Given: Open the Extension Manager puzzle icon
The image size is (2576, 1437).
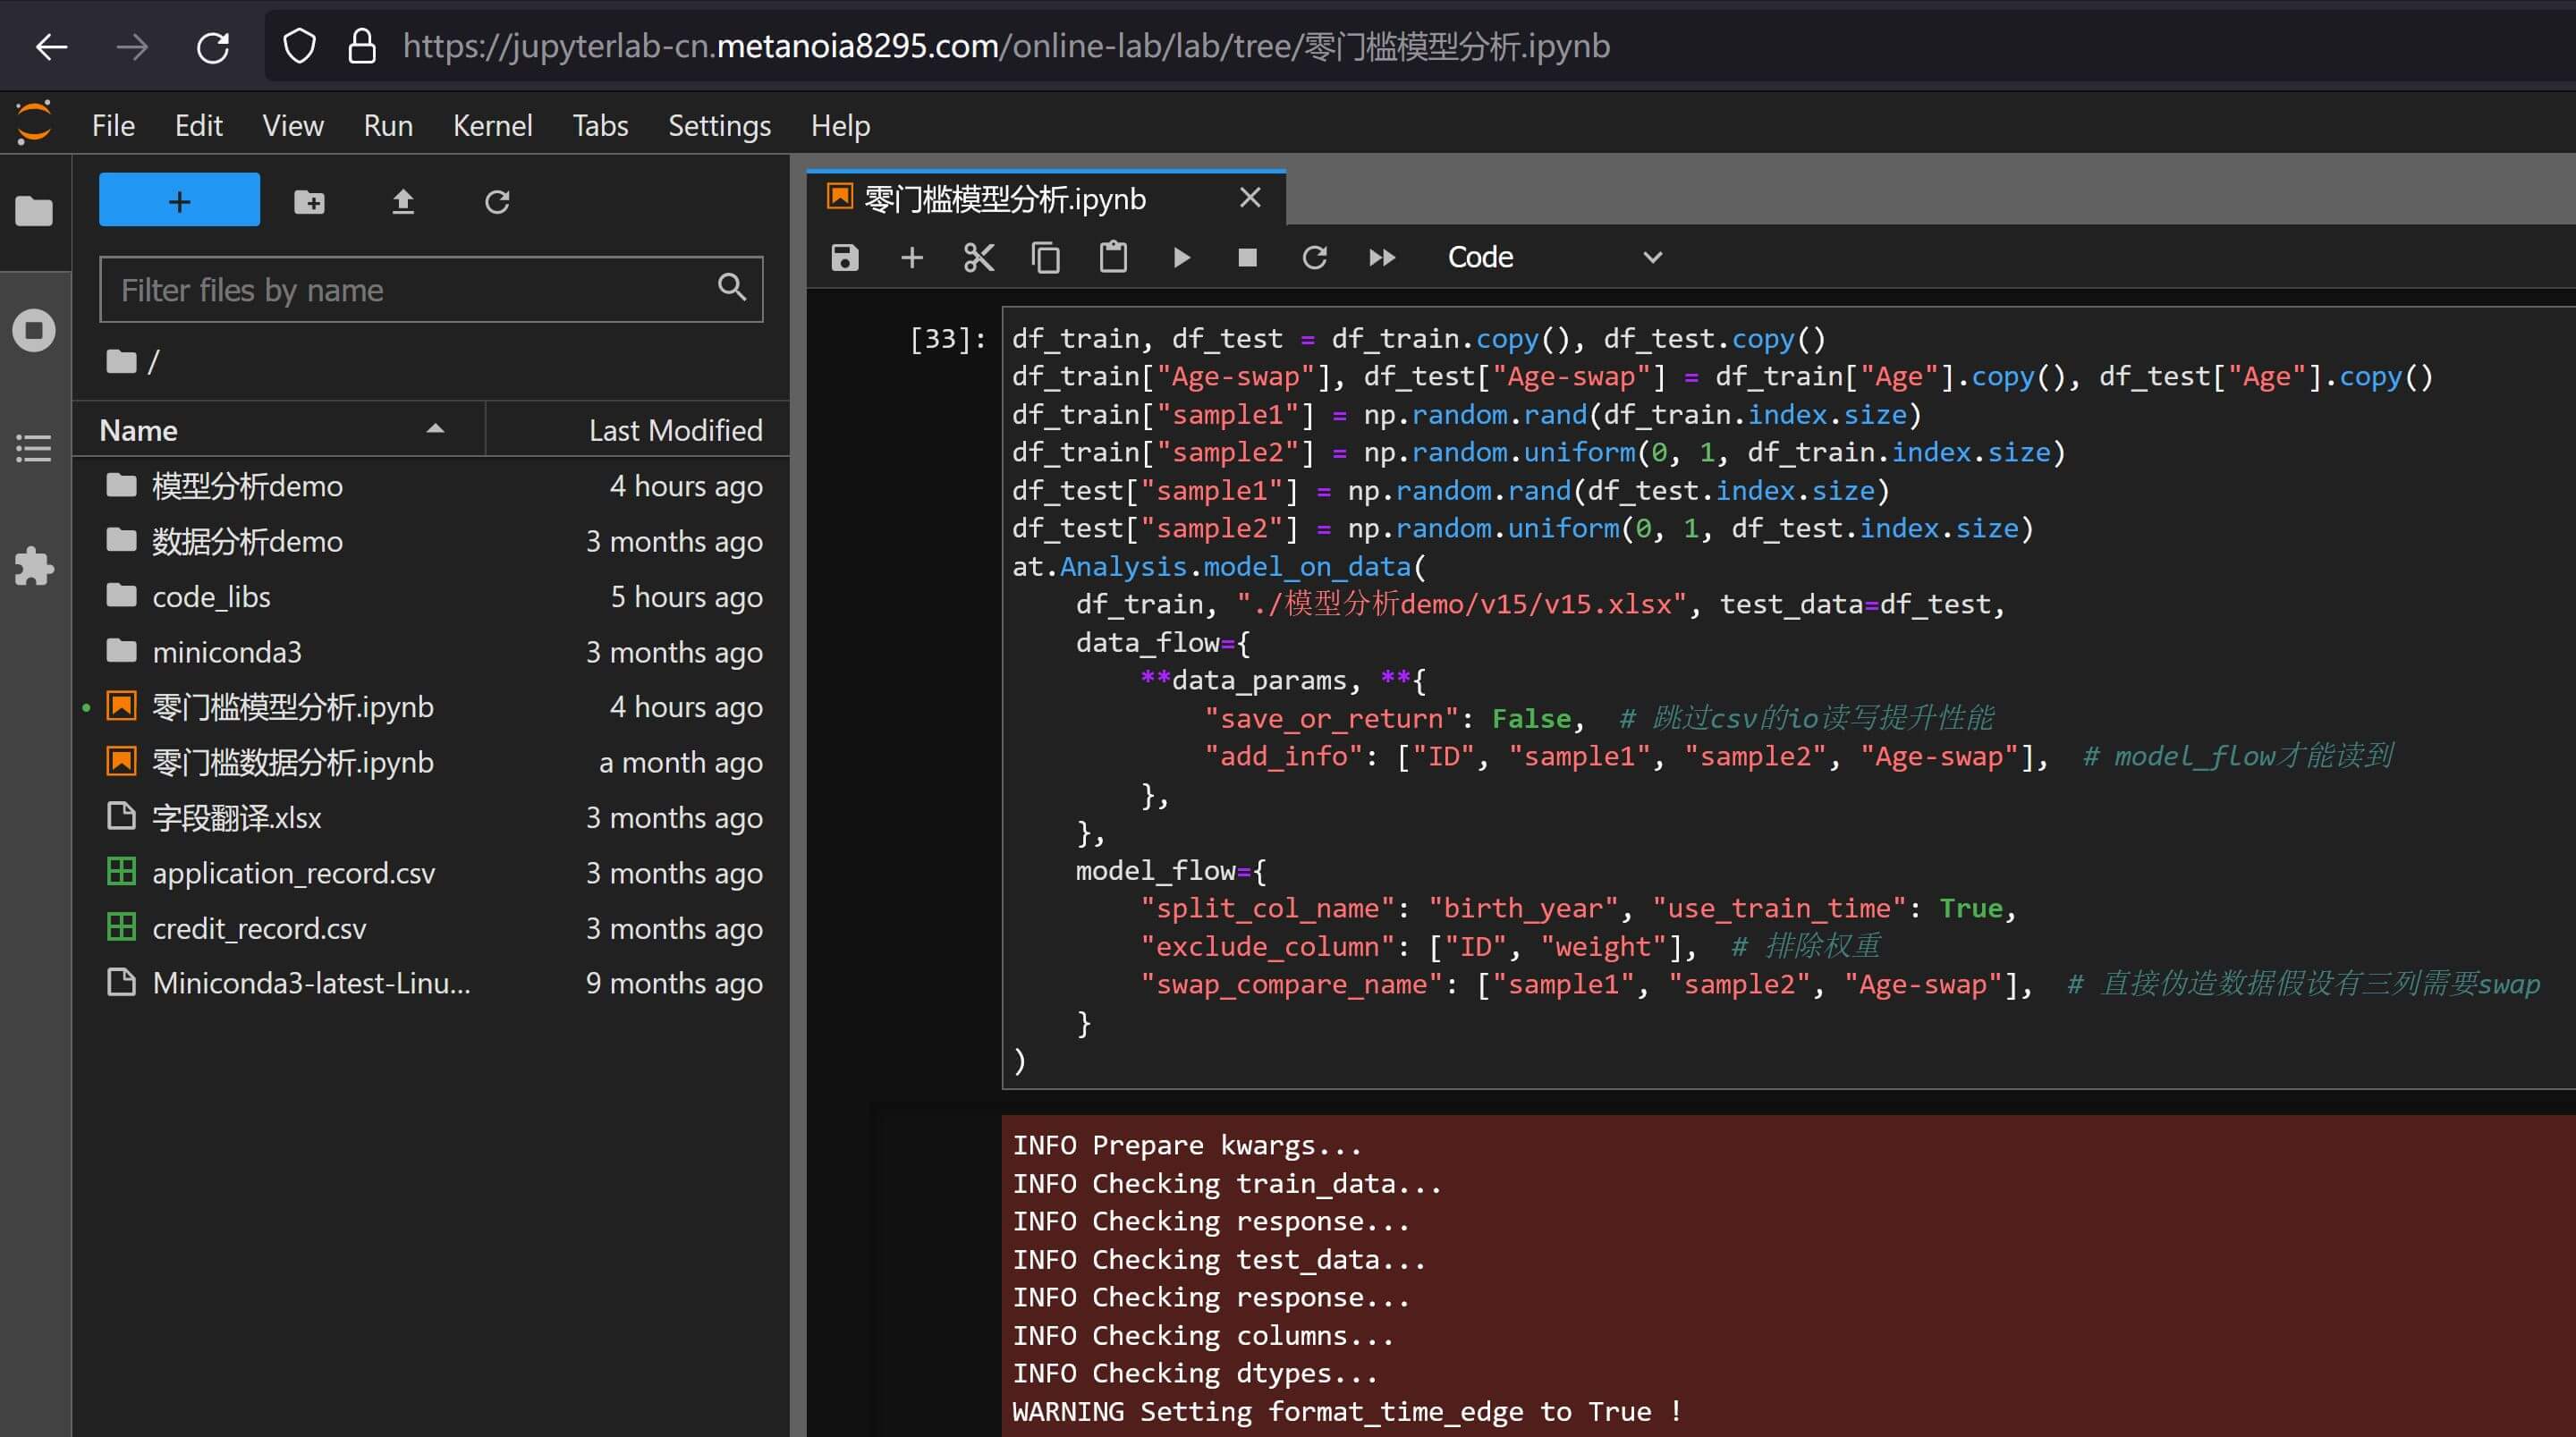Looking at the screenshot, I should (34, 566).
